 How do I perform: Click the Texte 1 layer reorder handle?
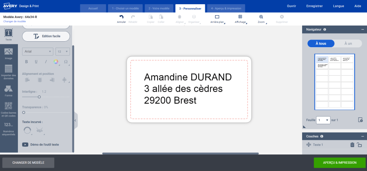click(x=309, y=145)
